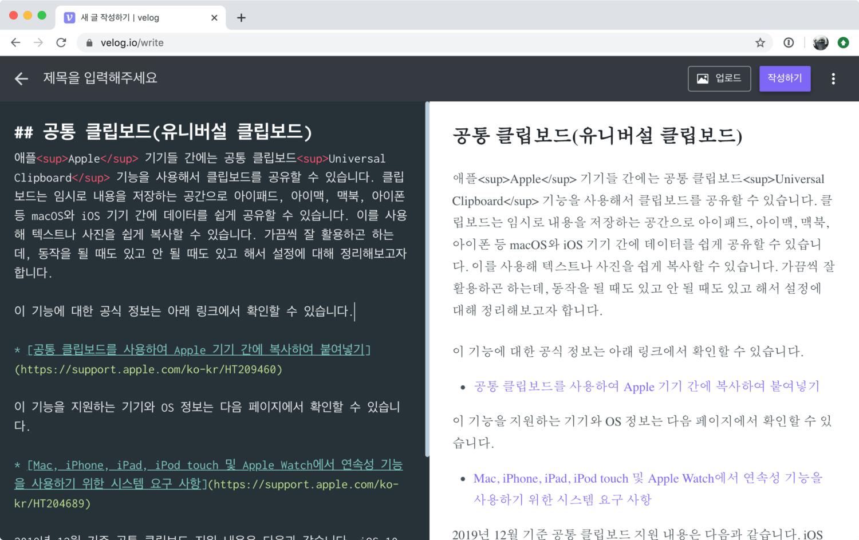Close the velog tab

214,18
